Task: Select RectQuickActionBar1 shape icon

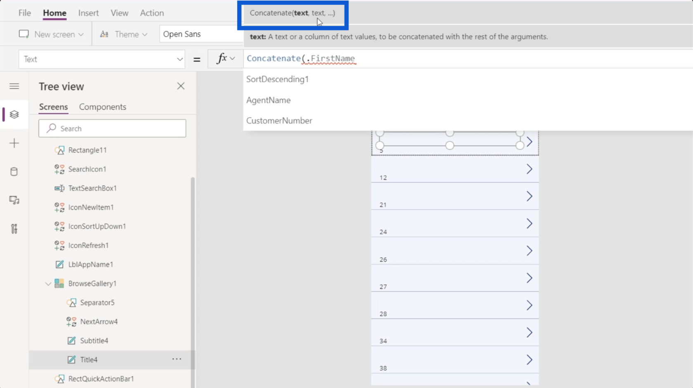Action: (x=59, y=379)
